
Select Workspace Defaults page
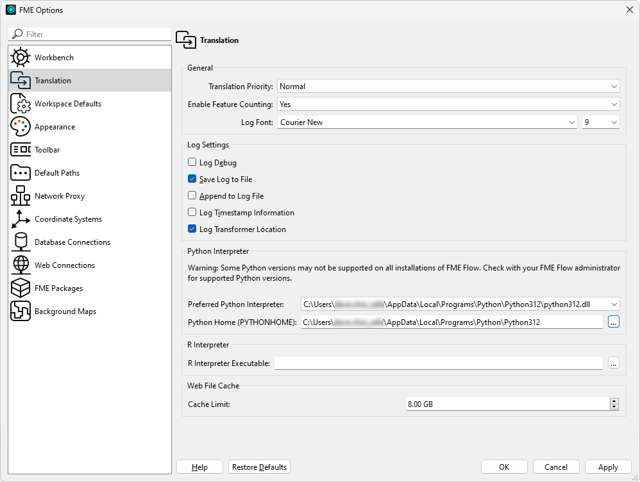90,103
